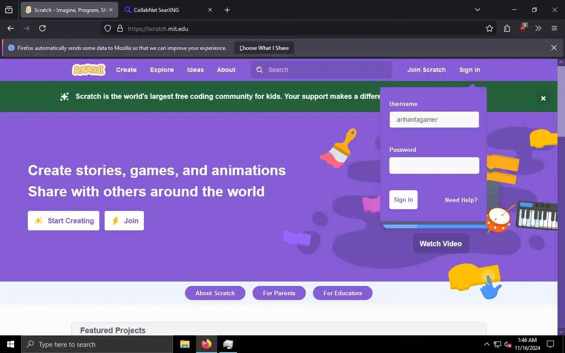The width and height of the screenshot is (565, 353).
Task: Dismiss the Firefox data notification bar
Action: [x=554, y=48]
